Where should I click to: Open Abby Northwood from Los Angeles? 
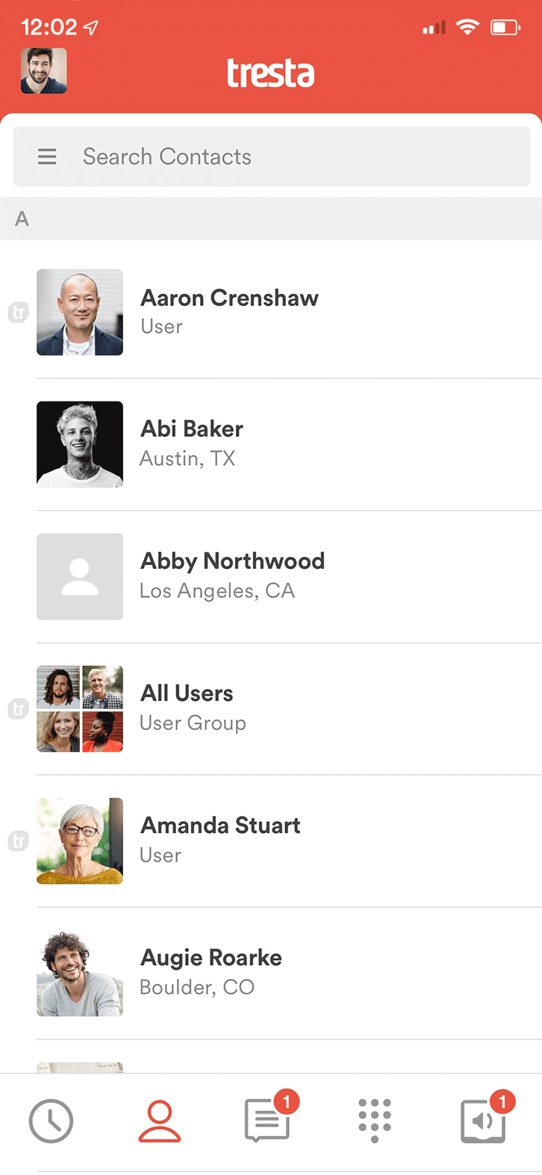coord(232,576)
